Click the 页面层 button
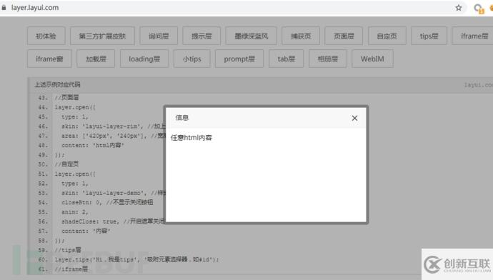 click(344, 36)
